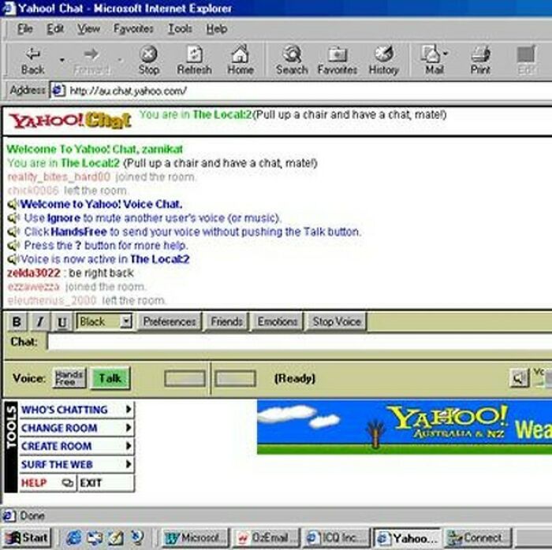Screen dimensions: 552x550
Task: Click the Windows Start button
Action: point(26,537)
